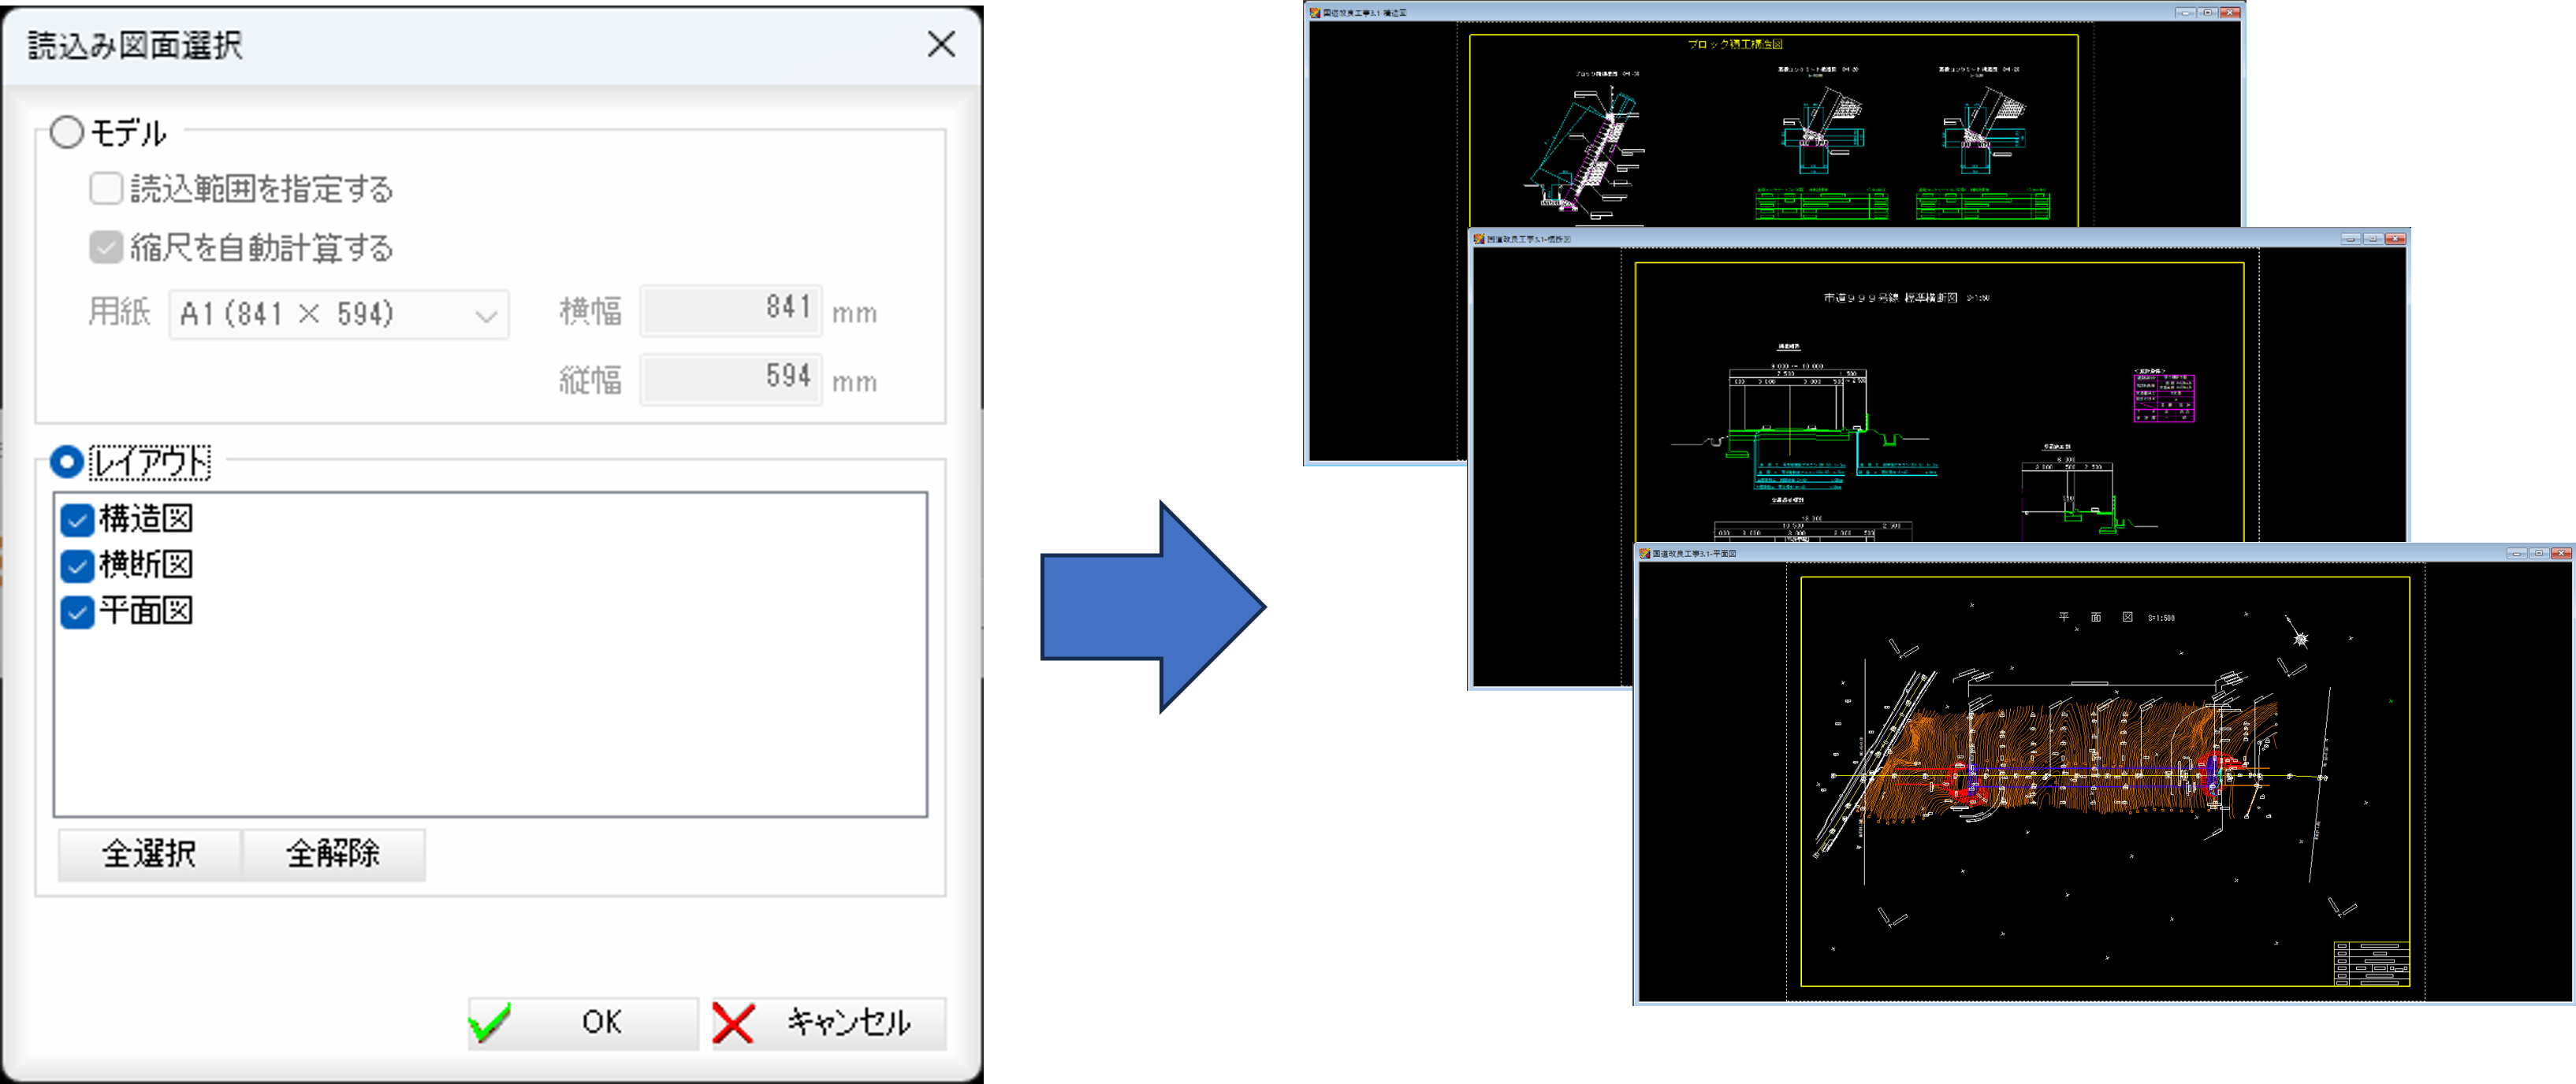Screen dimensions: 2576x1084
Task: Uncheck the 平面図 layout checkbox
Action: [77, 611]
